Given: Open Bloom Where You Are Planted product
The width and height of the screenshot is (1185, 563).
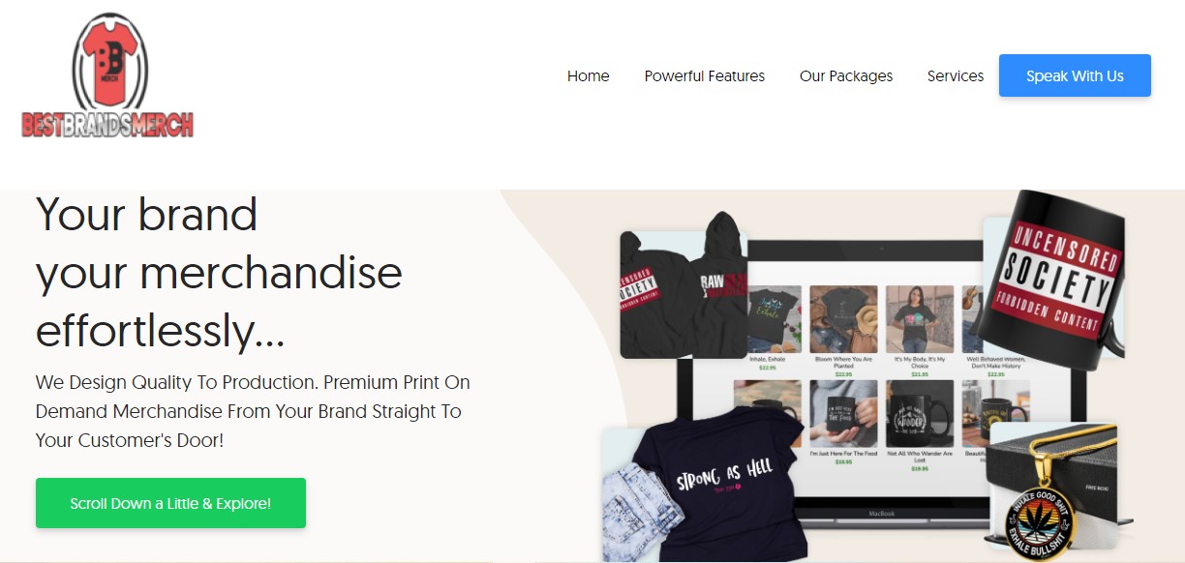Looking at the screenshot, I should click(843, 327).
